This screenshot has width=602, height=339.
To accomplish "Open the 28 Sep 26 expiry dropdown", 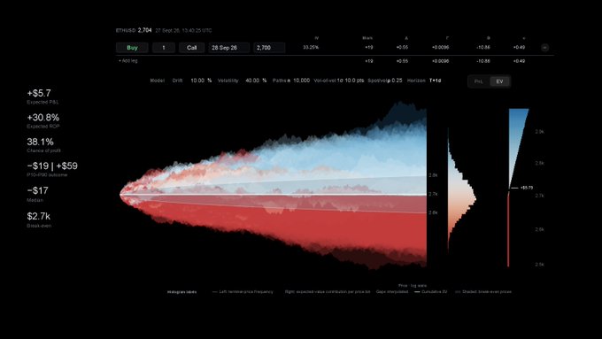I will (x=228, y=48).
